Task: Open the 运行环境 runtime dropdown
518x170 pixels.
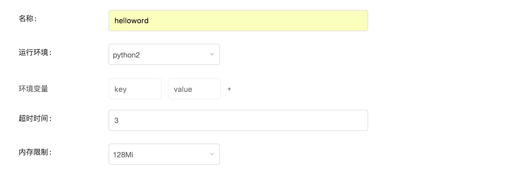Action: click(164, 54)
